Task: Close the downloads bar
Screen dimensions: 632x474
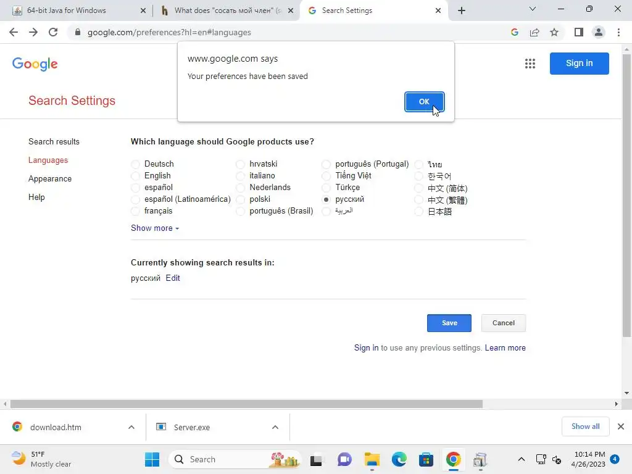Action: (621, 426)
